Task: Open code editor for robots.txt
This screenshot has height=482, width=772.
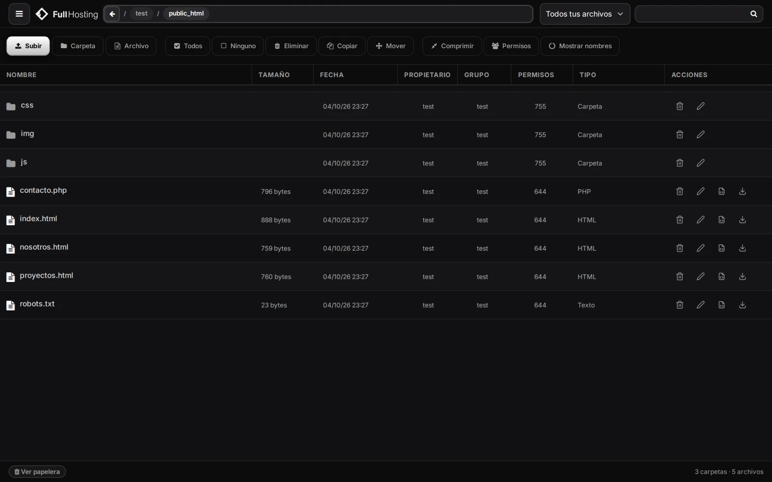Action: (x=721, y=305)
